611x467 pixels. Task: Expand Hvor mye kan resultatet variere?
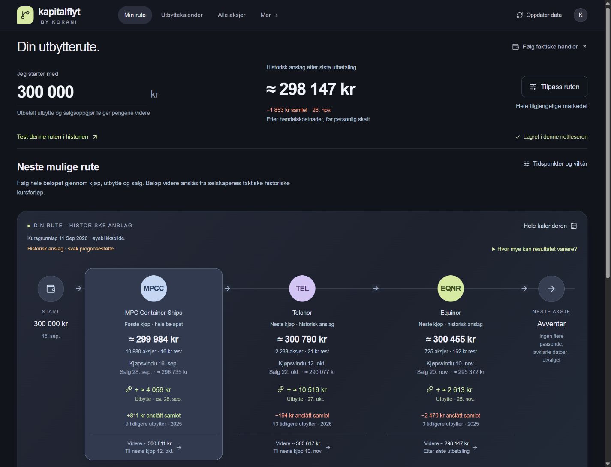[x=534, y=249]
